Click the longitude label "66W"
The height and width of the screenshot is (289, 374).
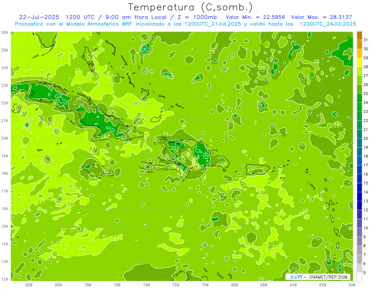click(x=264, y=285)
